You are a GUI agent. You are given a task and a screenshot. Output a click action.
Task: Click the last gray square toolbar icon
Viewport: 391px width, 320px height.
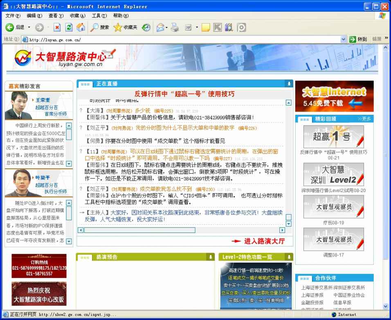[x=241, y=27]
